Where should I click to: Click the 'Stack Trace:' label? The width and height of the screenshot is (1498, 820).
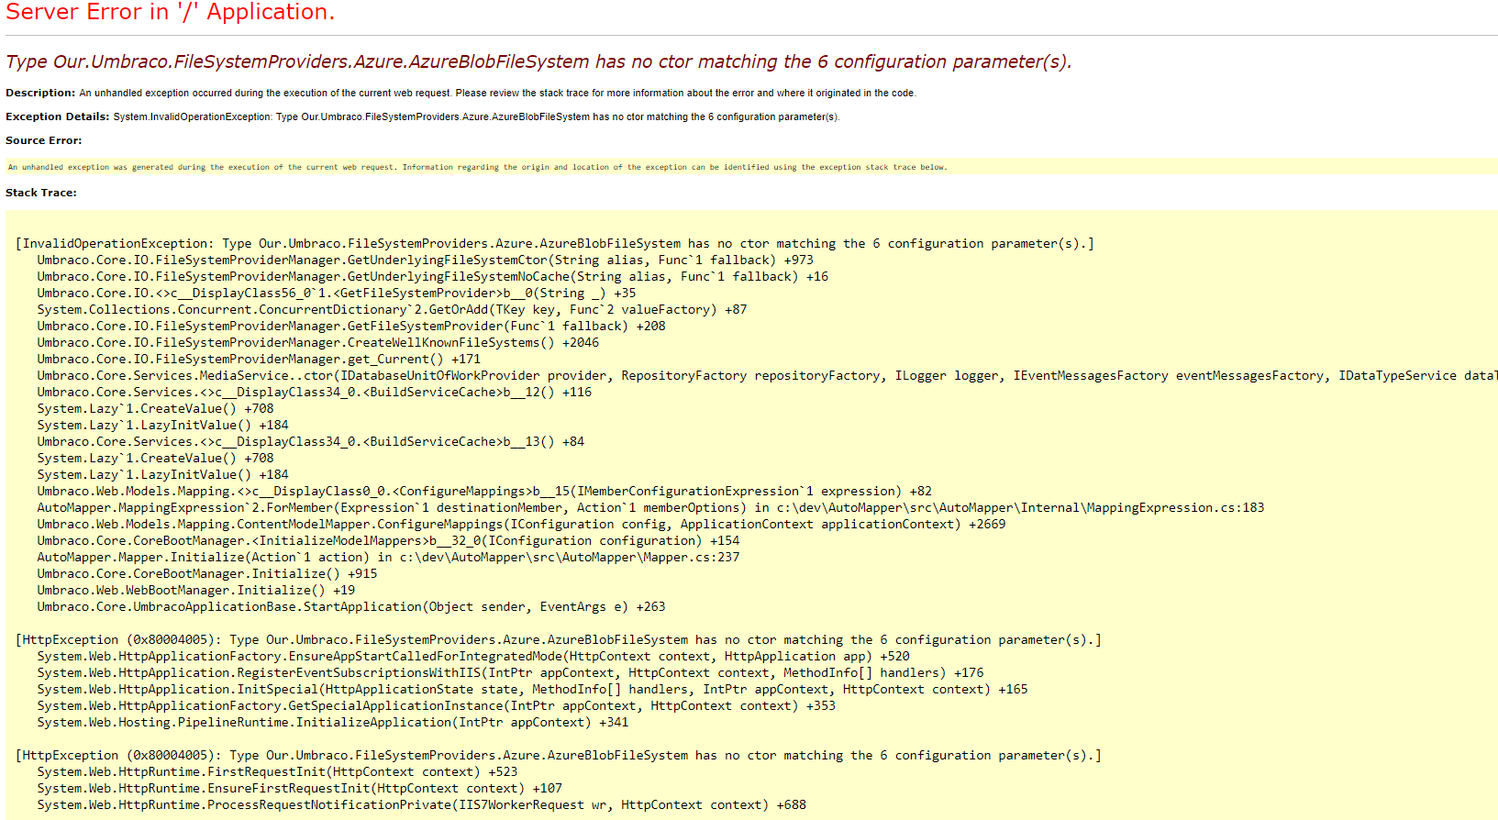(41, 193)
